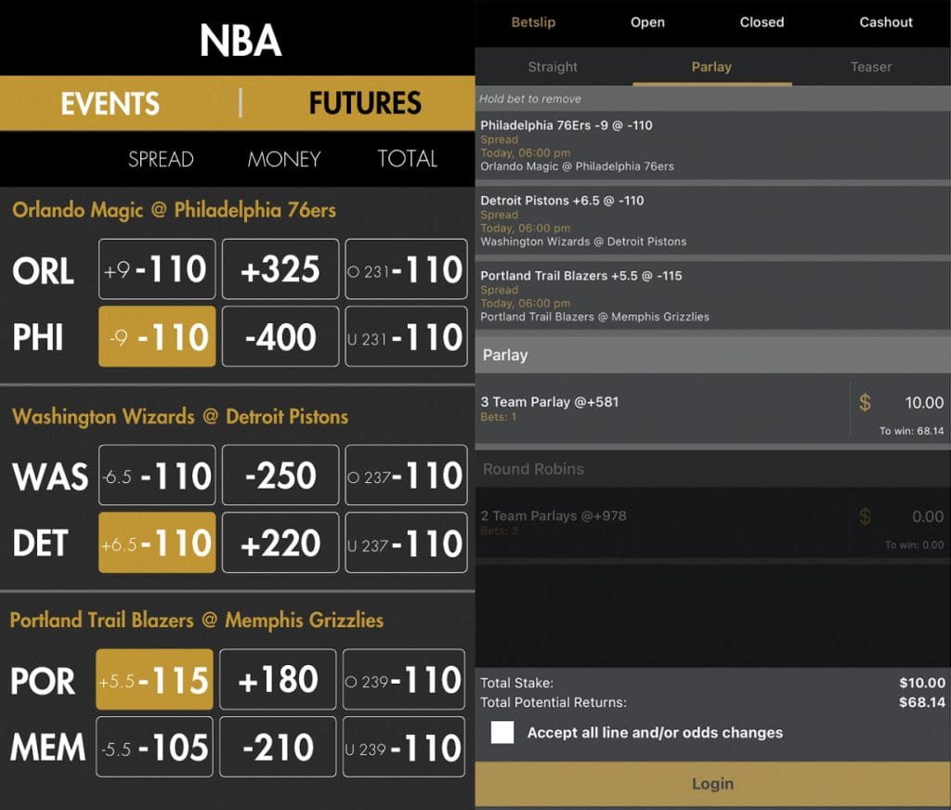The height and width of the screenshot is (810, 951).
Task: Select WAS -6.5 -110 spread bet
Action: point(157,475)
